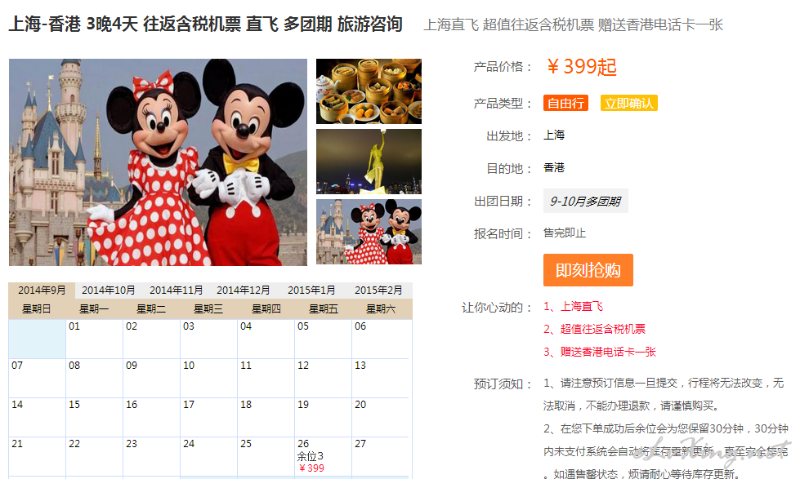Select calendar date 12
This screenshot has height=479, width=800.
323,378
